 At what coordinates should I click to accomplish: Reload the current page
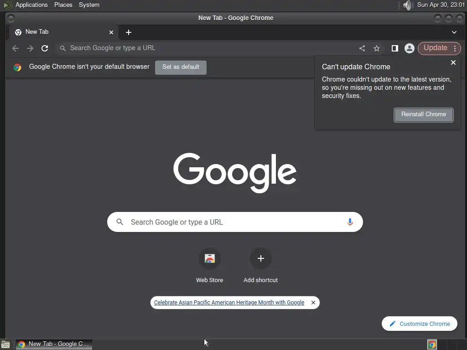coord(45,48)
